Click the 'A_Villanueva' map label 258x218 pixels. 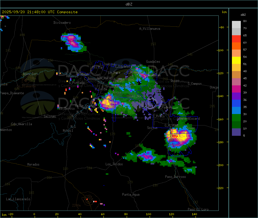(150, 29)
